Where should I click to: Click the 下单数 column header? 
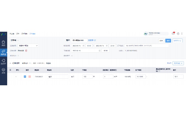click(84, 70)
